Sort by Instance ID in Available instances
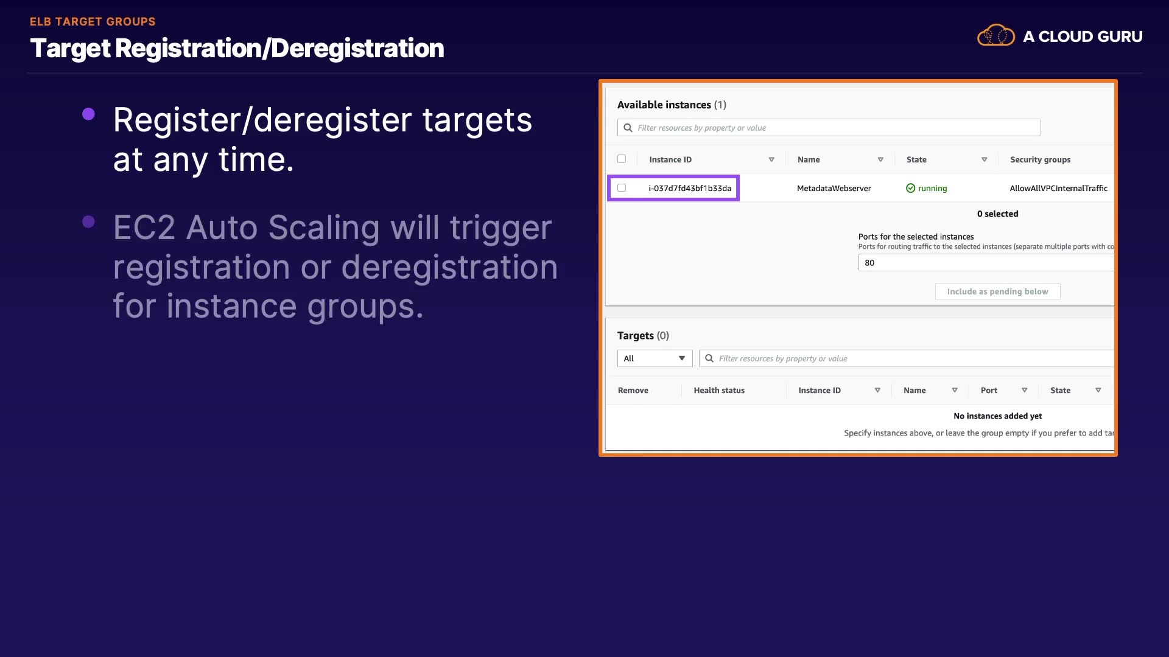 click(x=771, y=159)
